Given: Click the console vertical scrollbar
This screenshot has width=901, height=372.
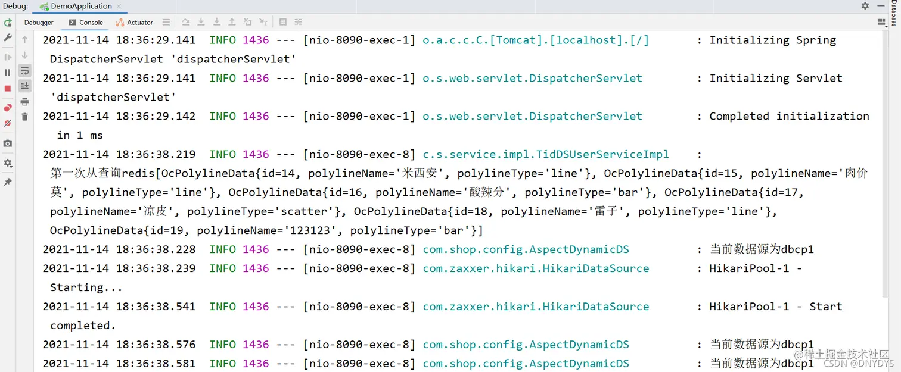Looking at the screenshot, I should coord(884,164).
